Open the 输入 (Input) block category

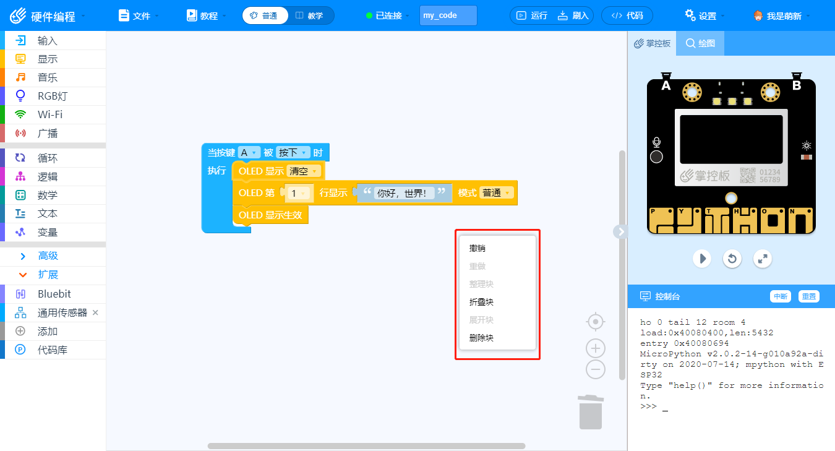53,41
